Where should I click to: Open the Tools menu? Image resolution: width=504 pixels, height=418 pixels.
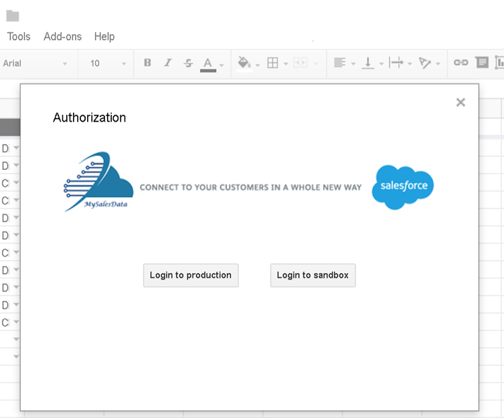click(x=19, y=37)
